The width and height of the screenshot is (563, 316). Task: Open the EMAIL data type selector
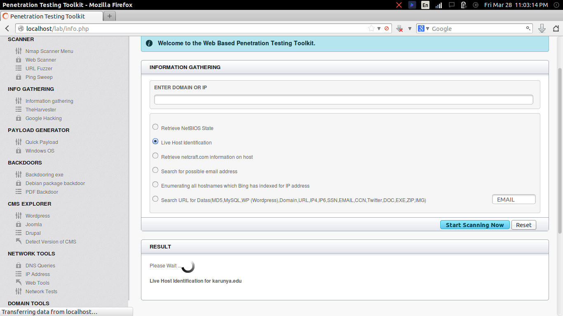(514, 199)
